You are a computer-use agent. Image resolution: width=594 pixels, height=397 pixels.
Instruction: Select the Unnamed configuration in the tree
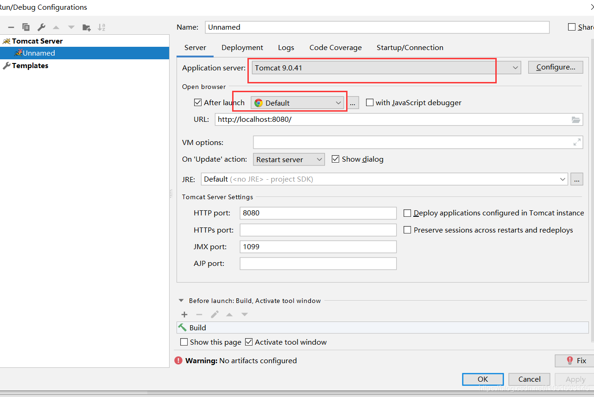pos(84,53)
